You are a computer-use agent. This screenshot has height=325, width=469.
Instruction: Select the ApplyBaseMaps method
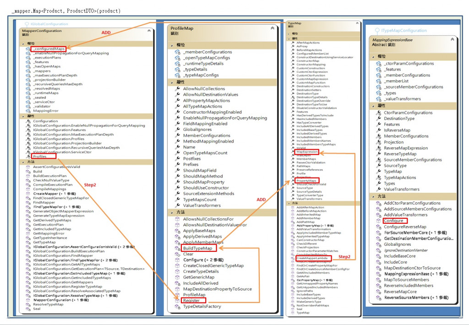point(199,231)
